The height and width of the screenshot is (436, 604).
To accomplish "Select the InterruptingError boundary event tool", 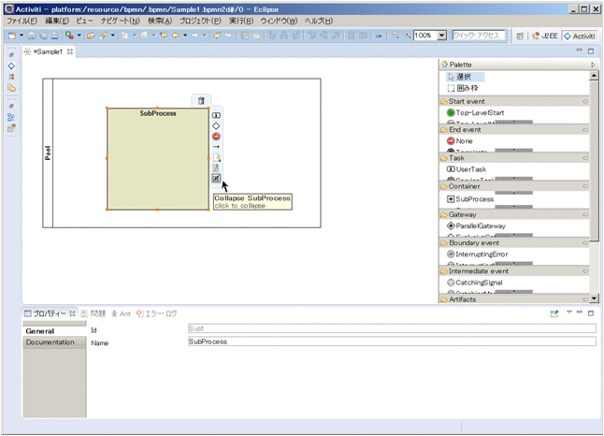I will [480, 254].
